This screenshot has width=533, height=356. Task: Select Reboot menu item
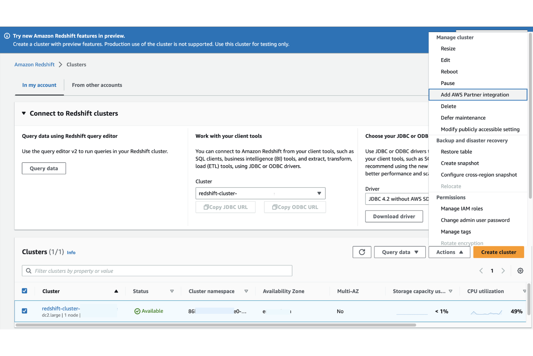click(478, 72)
